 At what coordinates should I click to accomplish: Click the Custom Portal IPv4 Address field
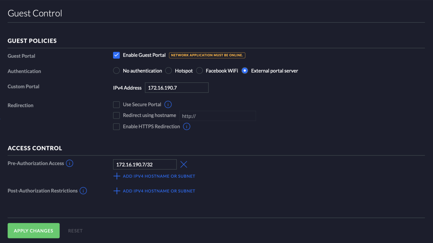176,88
